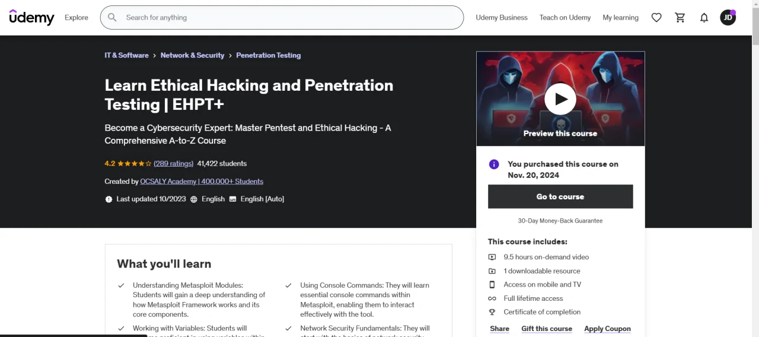759x337 pixels.
Task: Click 9.5 hours on-demand video text
Action: coord(546,257)
